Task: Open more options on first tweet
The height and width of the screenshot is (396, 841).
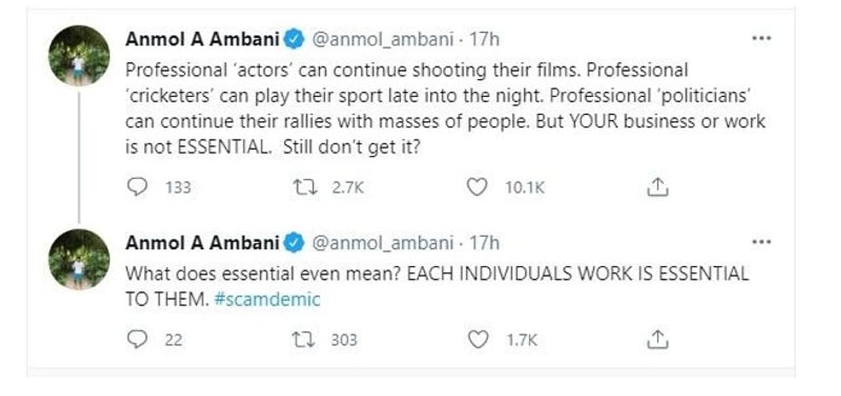Action: tap(761, 38)
